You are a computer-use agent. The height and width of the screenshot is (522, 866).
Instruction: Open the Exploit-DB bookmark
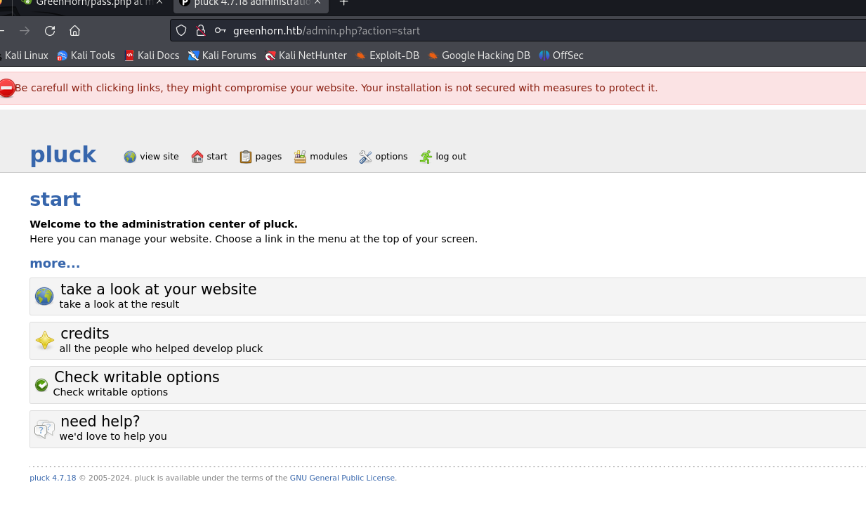point(387,56)
